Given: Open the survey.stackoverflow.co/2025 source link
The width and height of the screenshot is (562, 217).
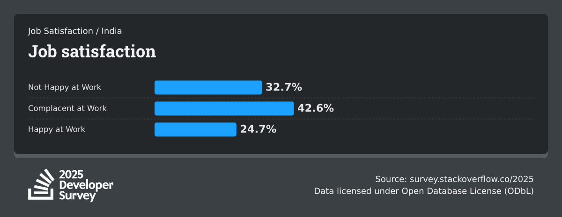Looking at the screenshot, I should click(x=472, y=179).
